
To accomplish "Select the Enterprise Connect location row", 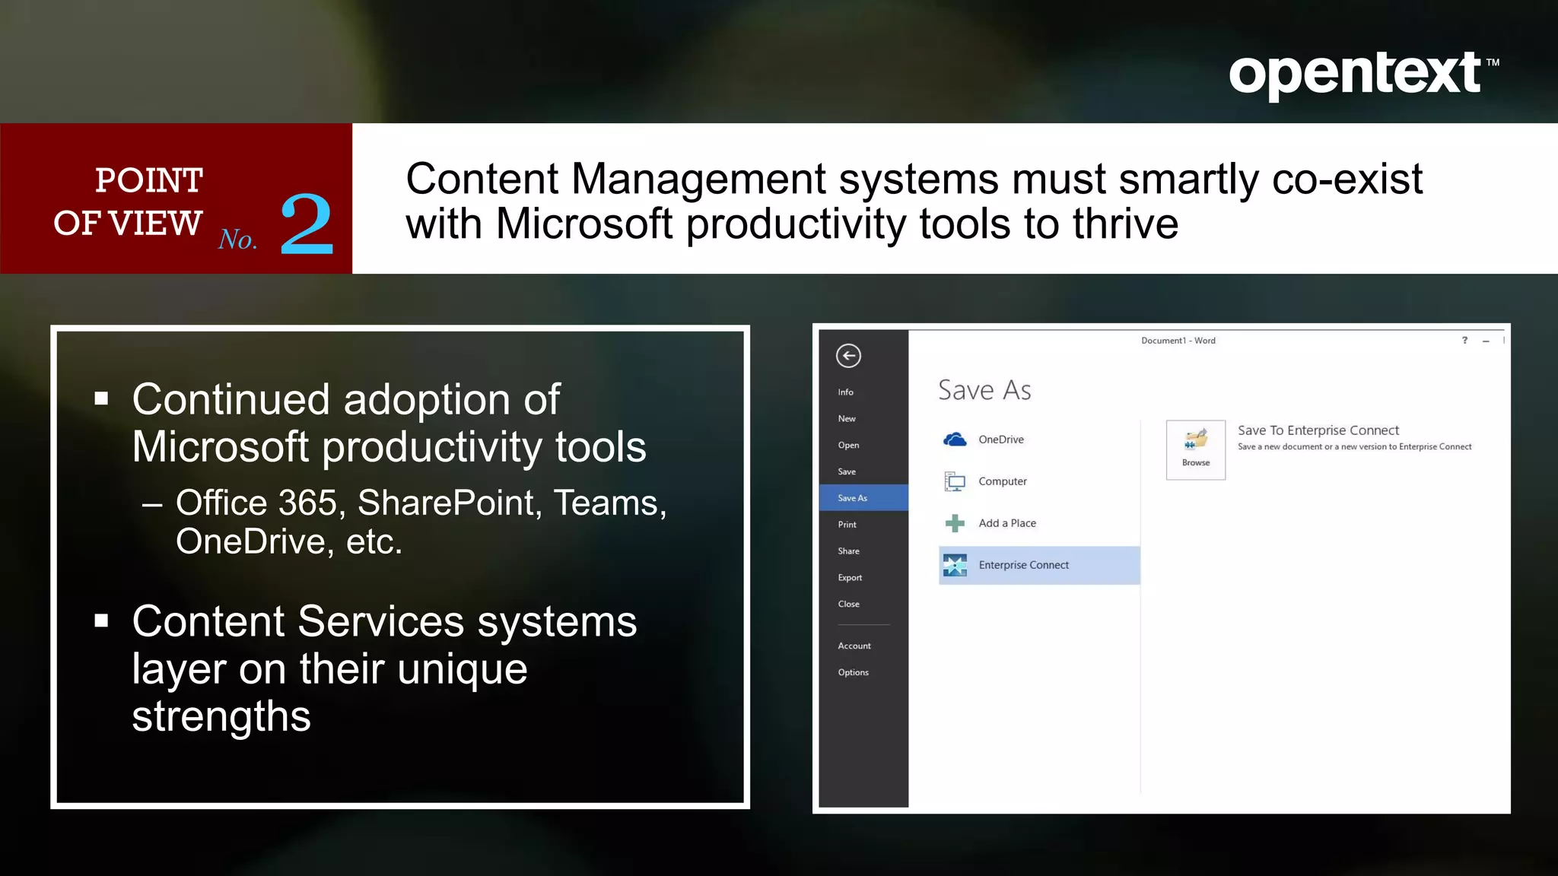I will (x=1039, y=565).
